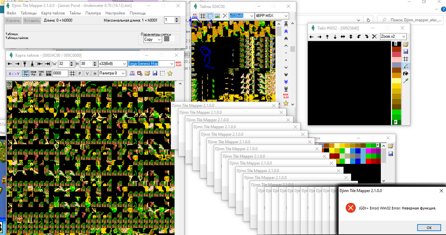Click star icon in Тайлы window
Image resolution: width=446 pixels, height=235 pixels.
286,103
